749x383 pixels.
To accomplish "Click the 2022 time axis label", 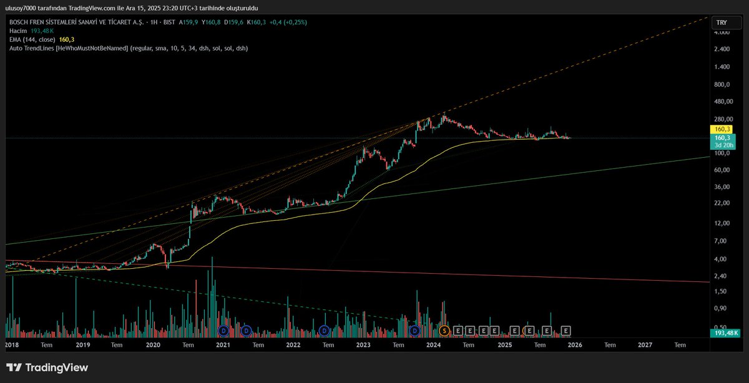I will (293, 344).
